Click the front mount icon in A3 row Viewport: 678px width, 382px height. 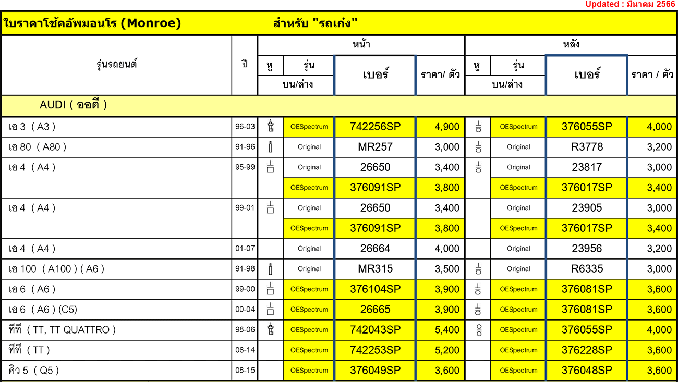click(270, 127)
